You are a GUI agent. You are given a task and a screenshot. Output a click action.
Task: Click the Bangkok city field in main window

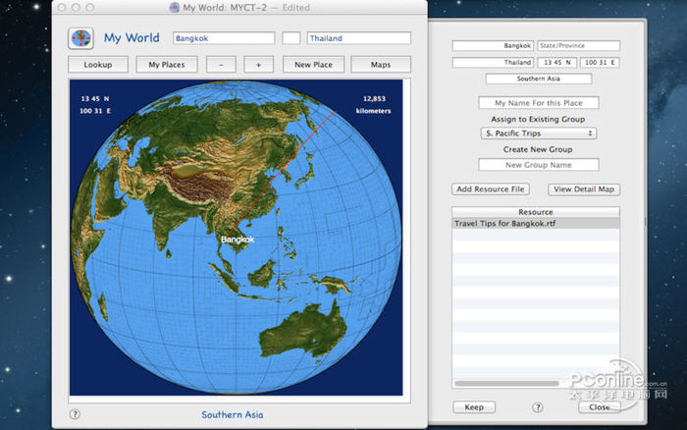point(224,38)
